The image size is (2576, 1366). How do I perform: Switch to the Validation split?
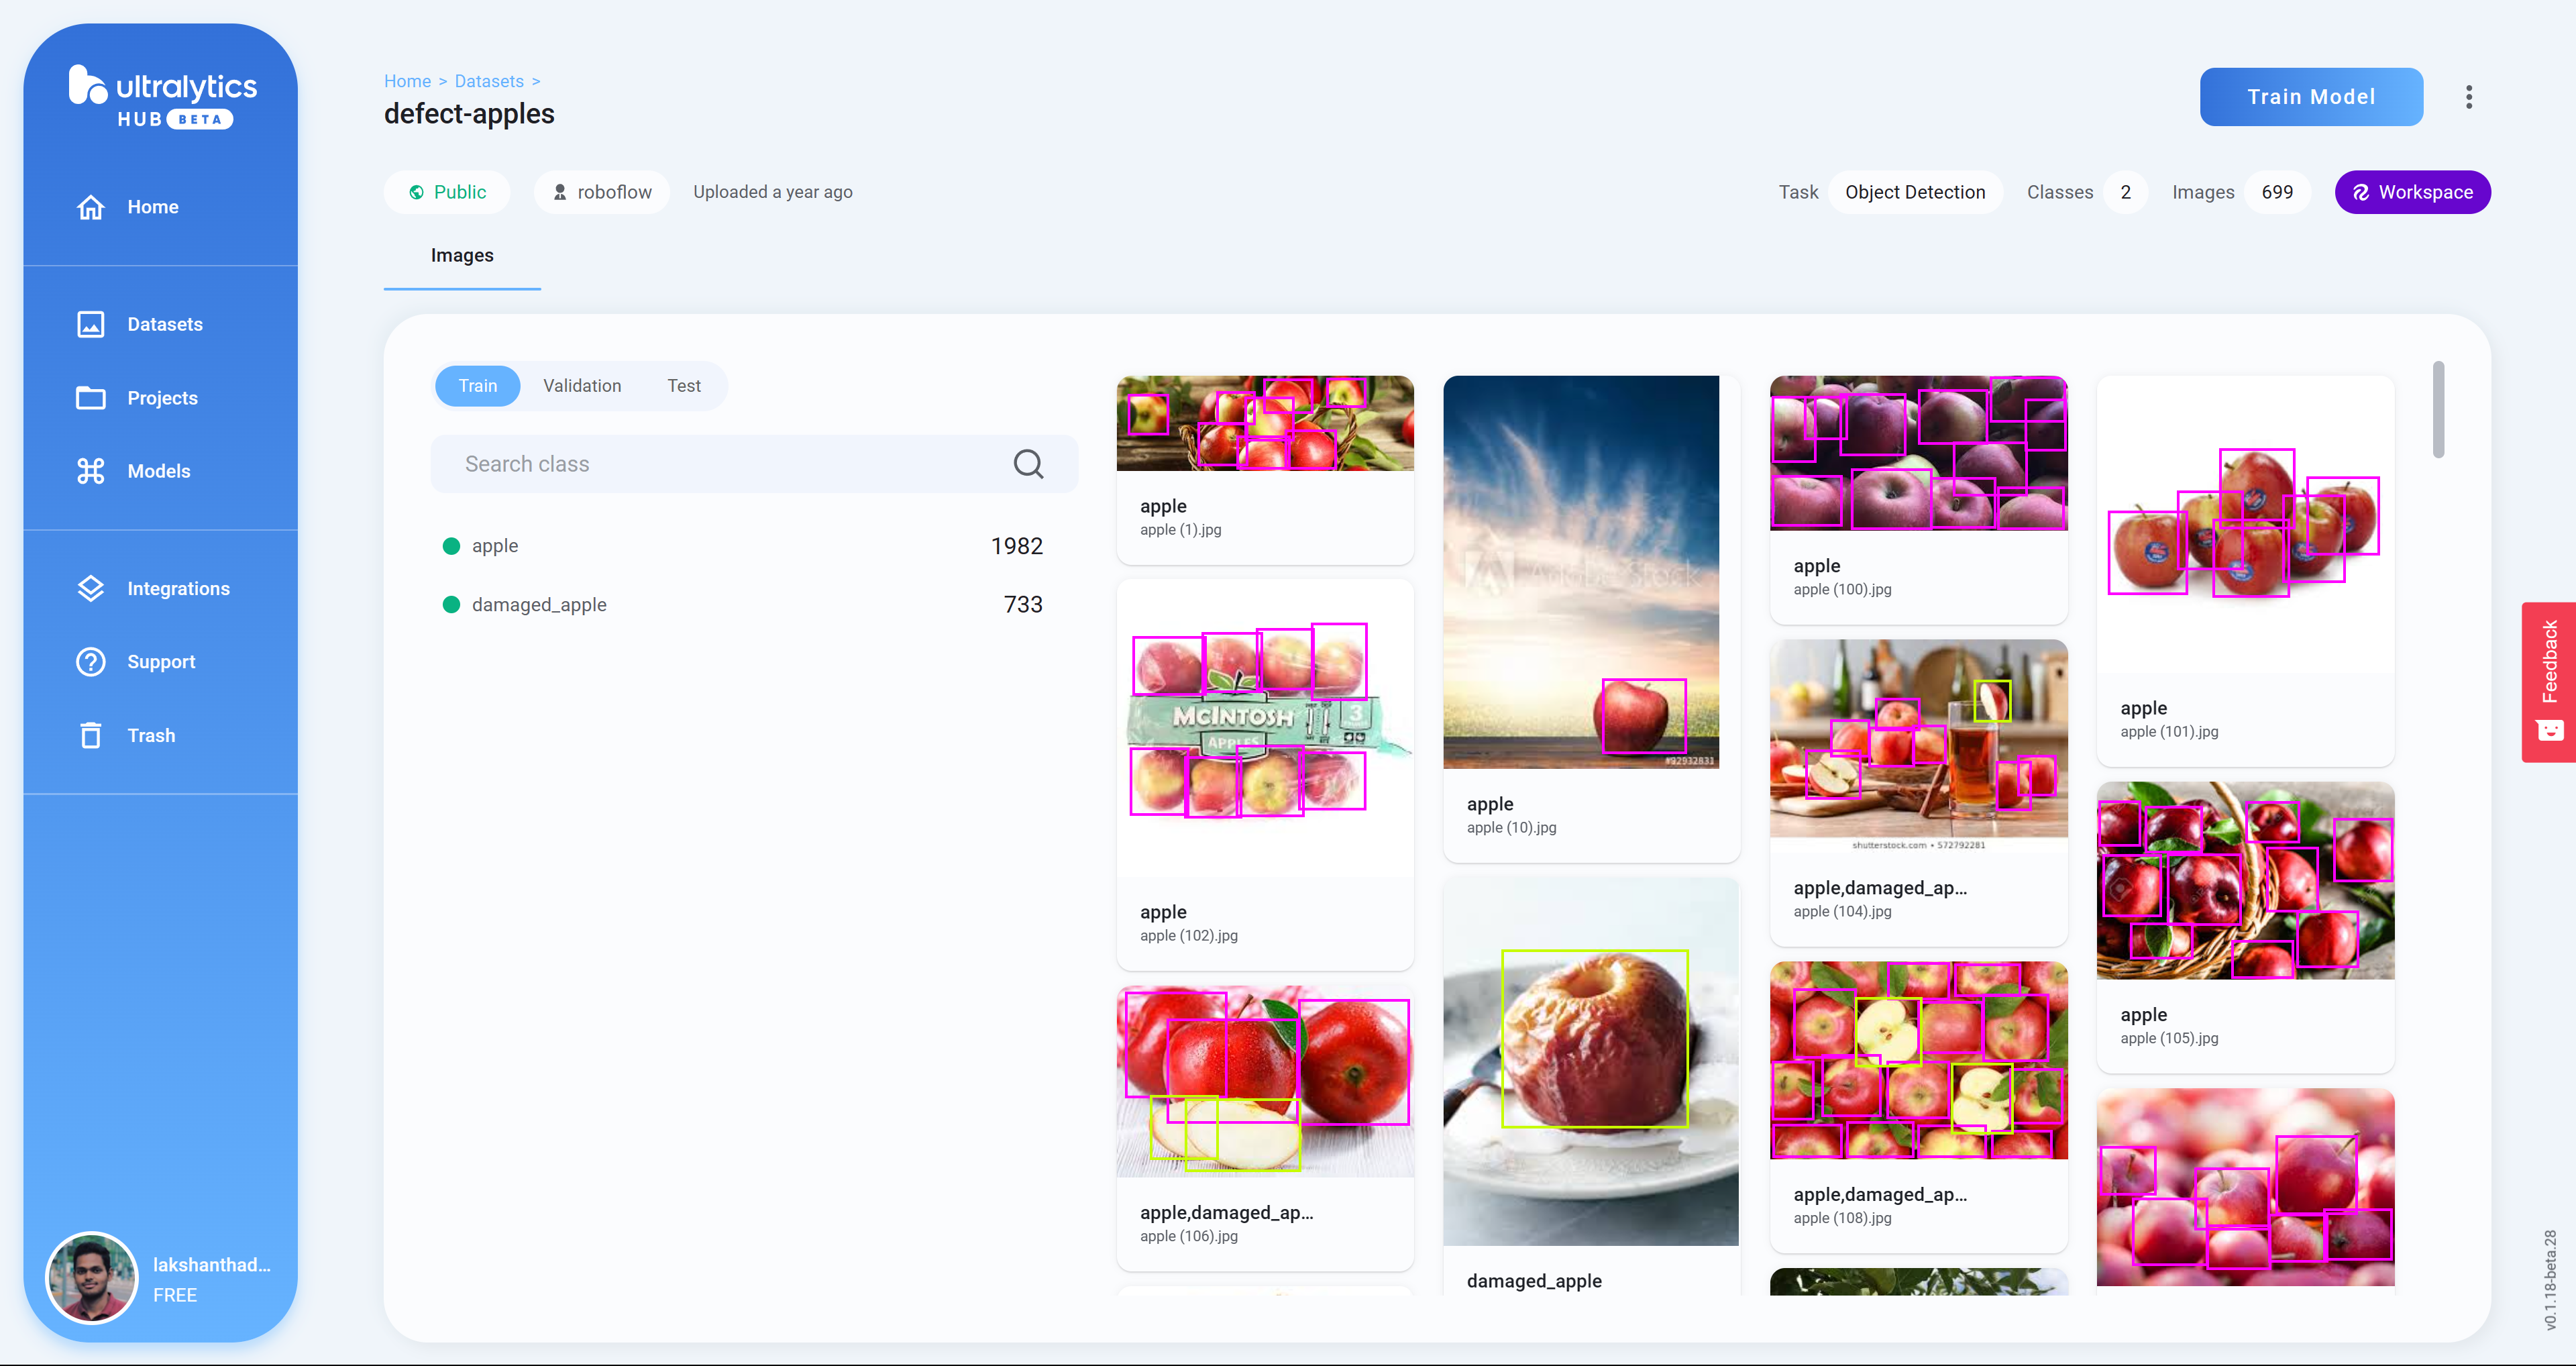(582, 386)
